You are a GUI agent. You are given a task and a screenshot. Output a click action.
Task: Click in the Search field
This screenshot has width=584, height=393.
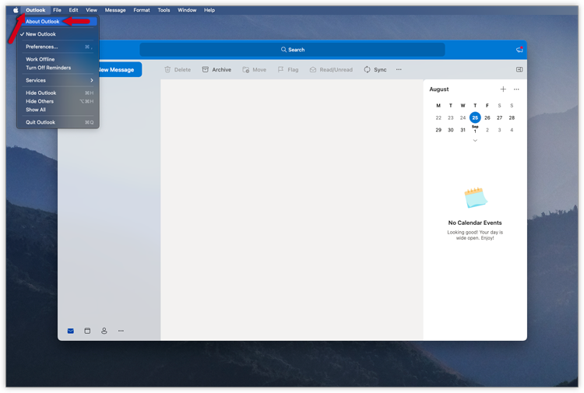pos(293,50)
